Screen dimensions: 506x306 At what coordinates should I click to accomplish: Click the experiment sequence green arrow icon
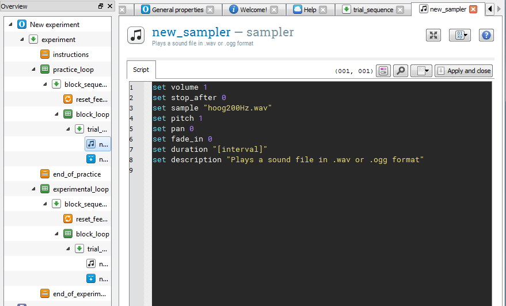[x=33, y=39]
